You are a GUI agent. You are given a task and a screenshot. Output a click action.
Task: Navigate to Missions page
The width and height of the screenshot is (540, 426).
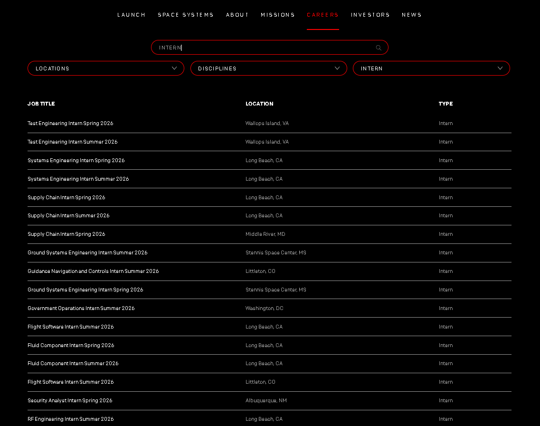coord(277,15)
